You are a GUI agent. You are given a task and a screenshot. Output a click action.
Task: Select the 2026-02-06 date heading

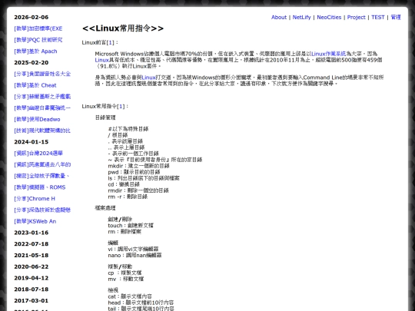[x=32, y=17]
